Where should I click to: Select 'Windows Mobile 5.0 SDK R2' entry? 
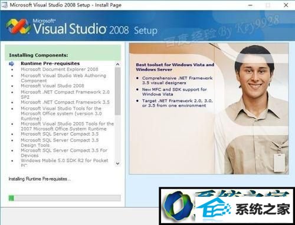64,163
